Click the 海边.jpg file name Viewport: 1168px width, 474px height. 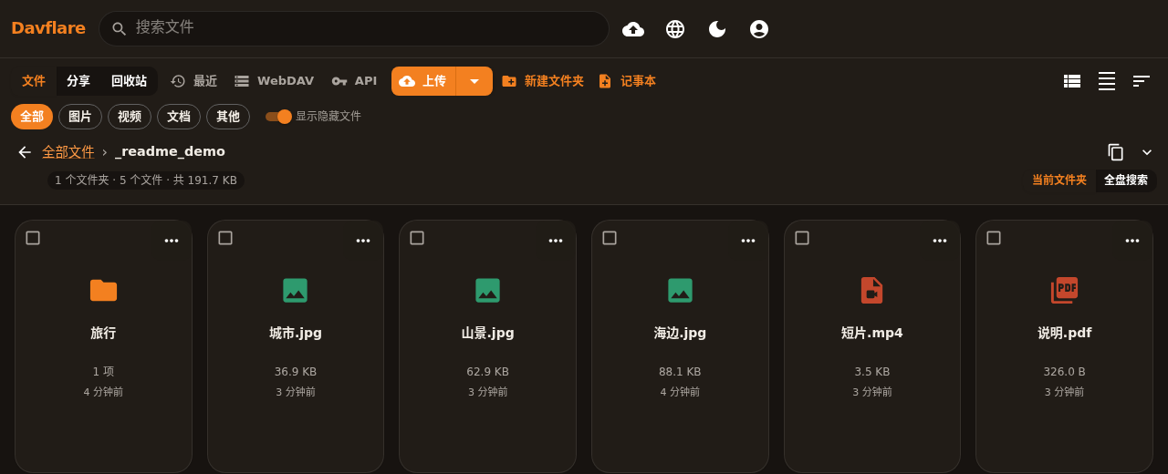point(680,334)
